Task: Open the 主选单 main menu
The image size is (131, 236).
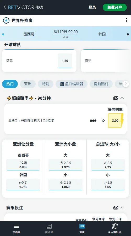Action: 17,228
